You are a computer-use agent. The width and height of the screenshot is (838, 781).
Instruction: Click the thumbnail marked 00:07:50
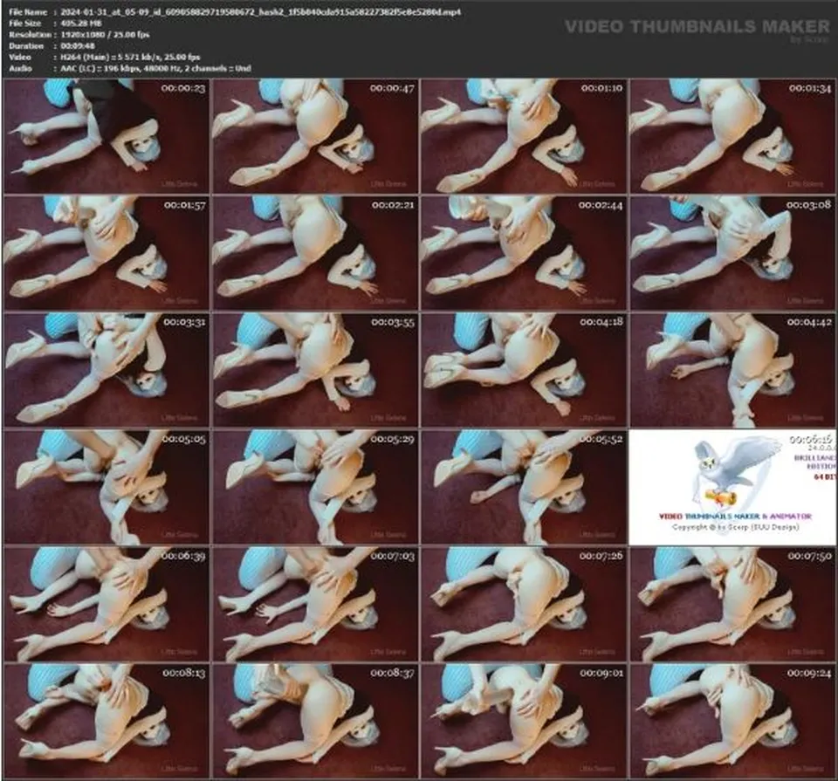(732, 604)
